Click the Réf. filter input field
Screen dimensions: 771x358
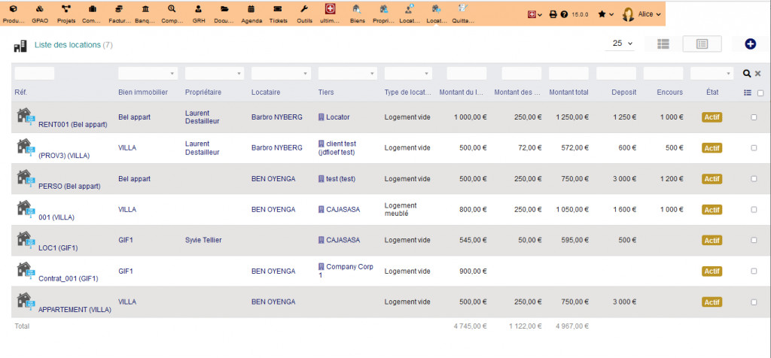click(x=35, y=74)
